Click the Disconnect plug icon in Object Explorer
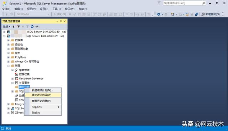Screen dimensions: 228x131 click(18, 26)
